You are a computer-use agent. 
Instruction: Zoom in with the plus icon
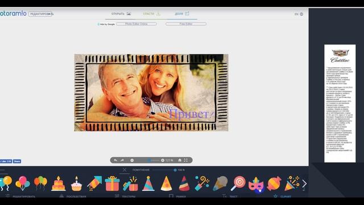pos(163,161)
